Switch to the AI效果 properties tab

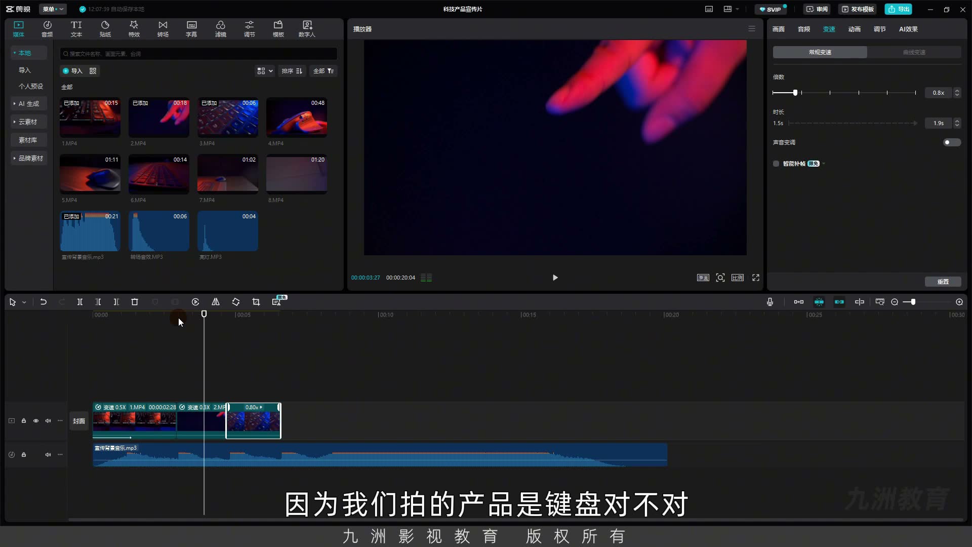click(908, 29)
